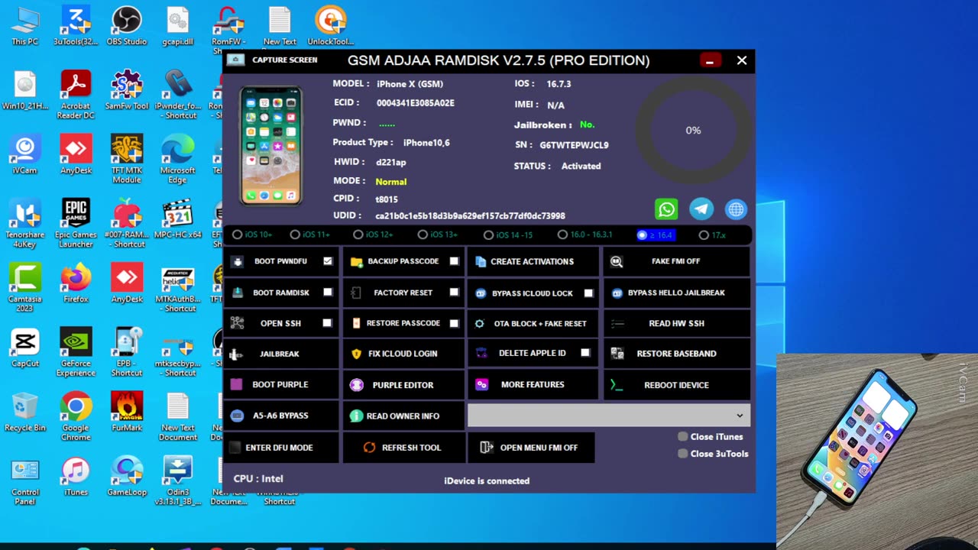Minimize the GSM ADJAA Ramdisk window

(x=710, y=60)
